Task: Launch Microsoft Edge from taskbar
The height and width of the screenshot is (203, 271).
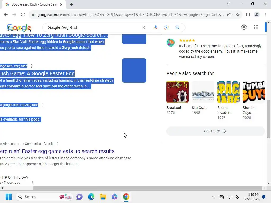Action: 91,197
